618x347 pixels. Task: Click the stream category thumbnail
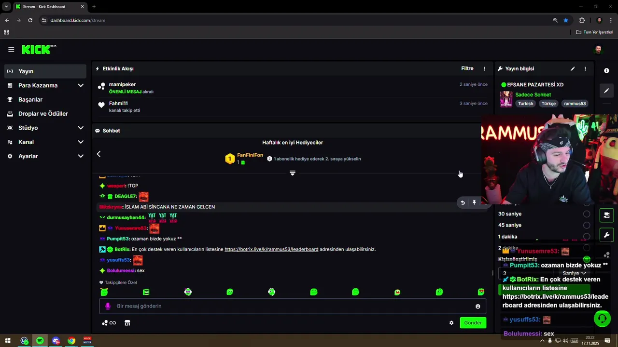[x=506, y=99]
